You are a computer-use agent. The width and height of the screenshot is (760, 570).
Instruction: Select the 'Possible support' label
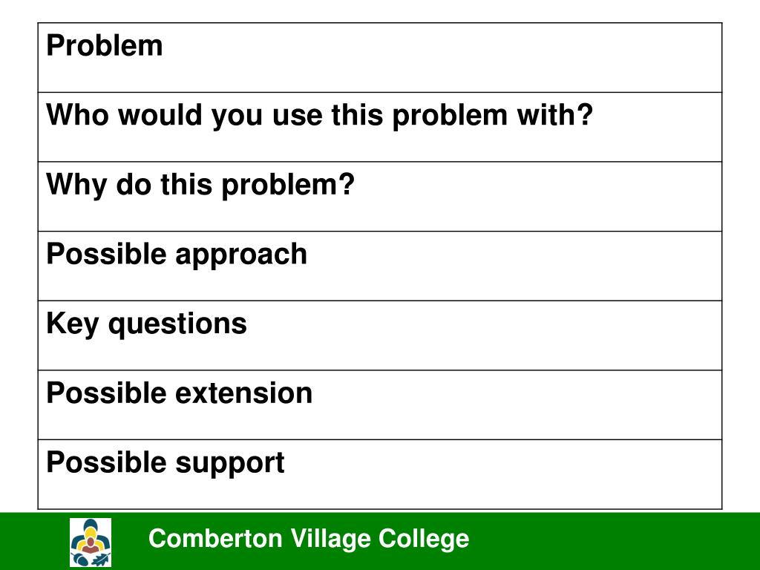point(165,463)
